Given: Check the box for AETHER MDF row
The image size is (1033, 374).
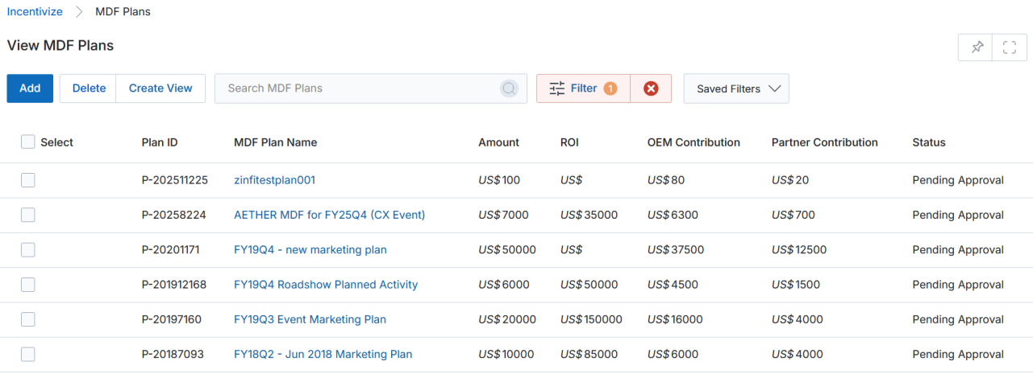Looking at the screenshot, I should point(28,215).
